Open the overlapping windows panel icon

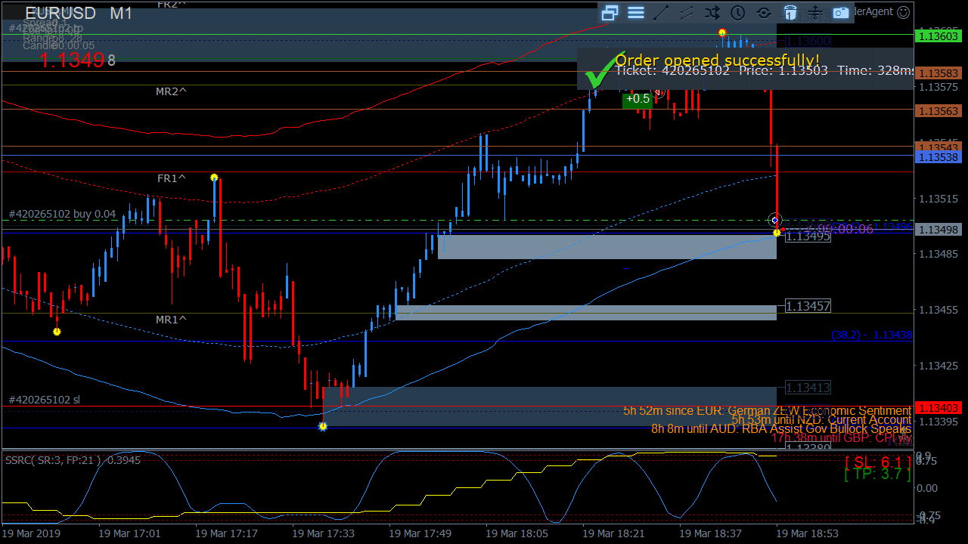point(610,12)
